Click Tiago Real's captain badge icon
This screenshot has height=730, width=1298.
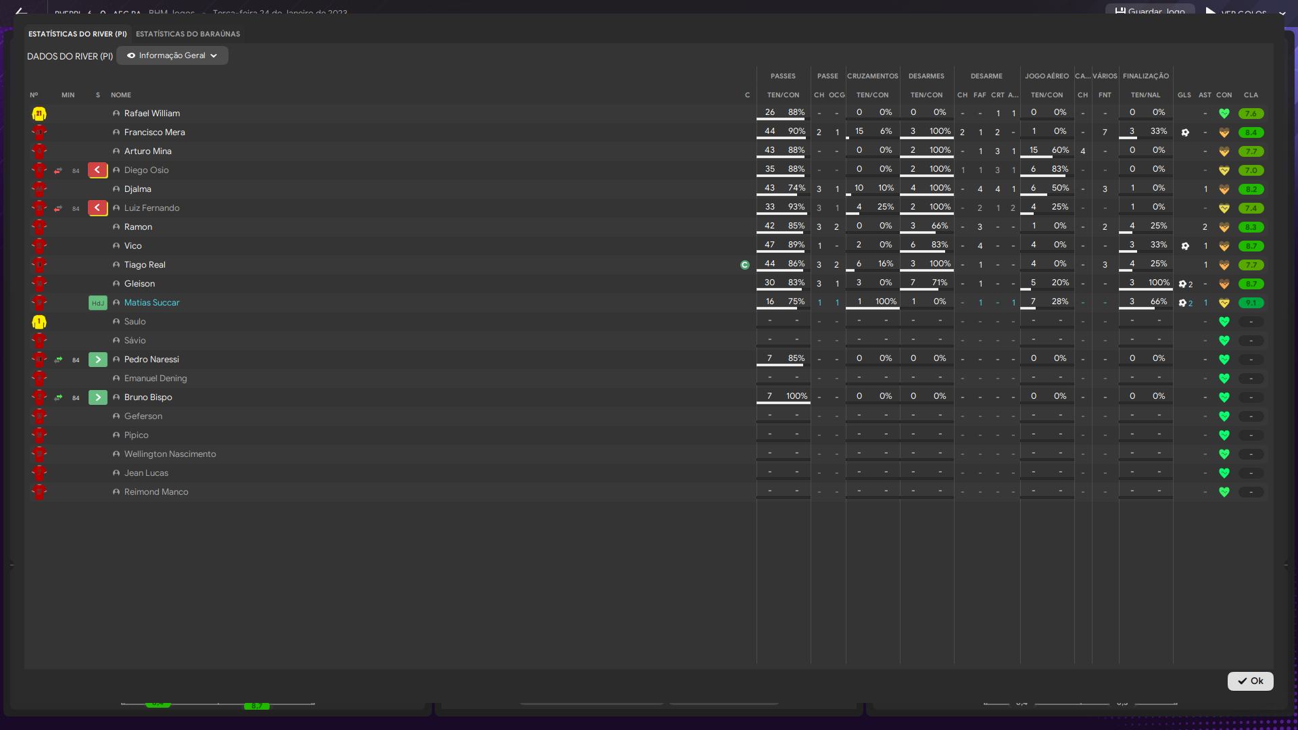(745, 265)
